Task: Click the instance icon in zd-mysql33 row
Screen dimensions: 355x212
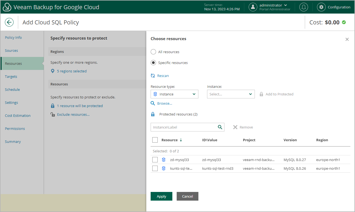Action: [164, 160]
